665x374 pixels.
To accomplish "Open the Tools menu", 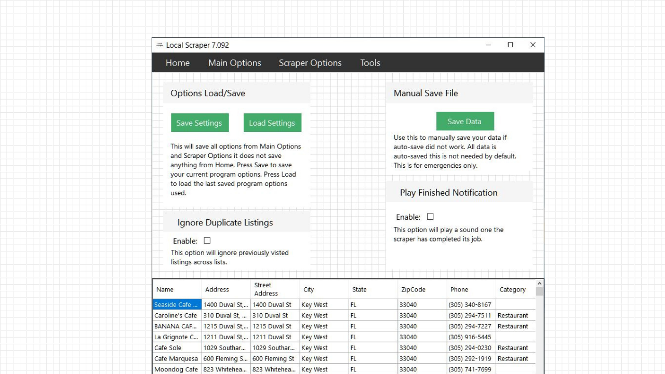I will tap(370, 62).
